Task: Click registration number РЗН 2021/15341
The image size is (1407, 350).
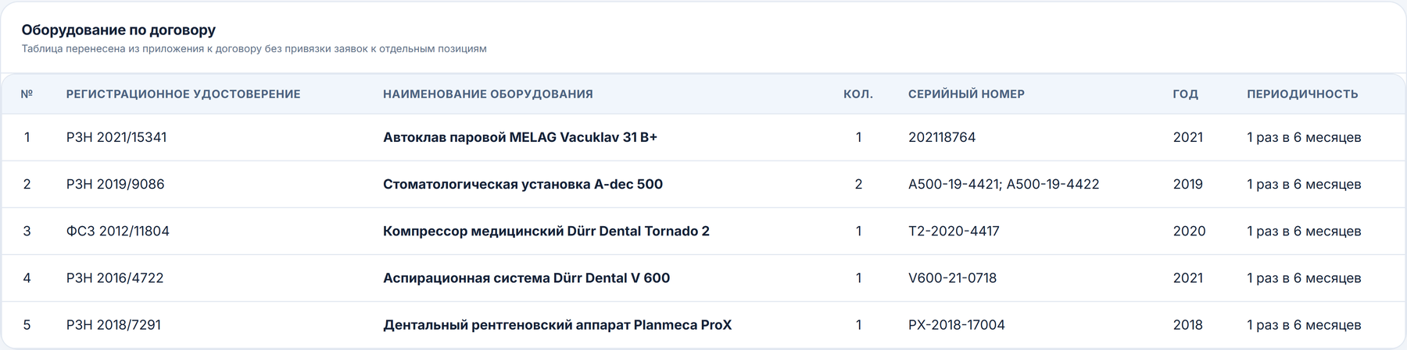Action: click(116, 137)
